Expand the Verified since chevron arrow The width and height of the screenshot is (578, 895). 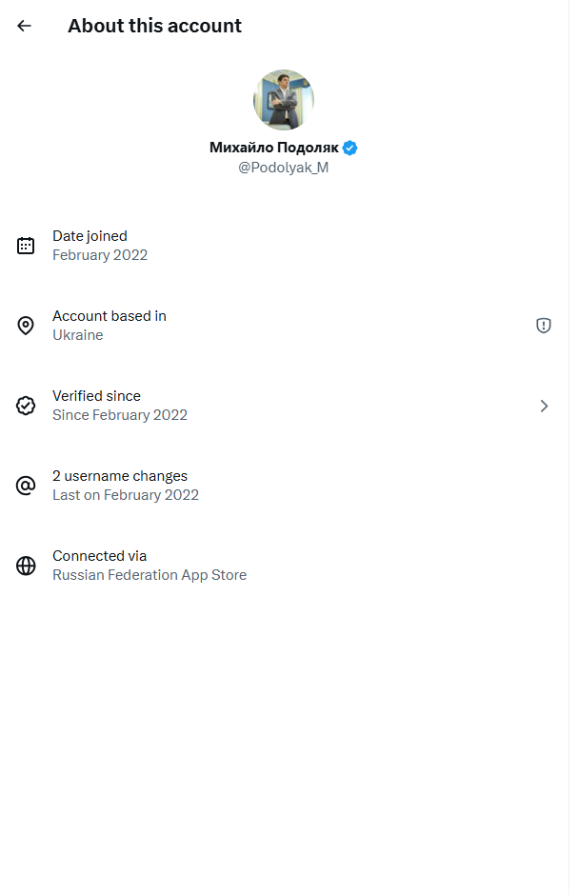click(x=544, y=406)
